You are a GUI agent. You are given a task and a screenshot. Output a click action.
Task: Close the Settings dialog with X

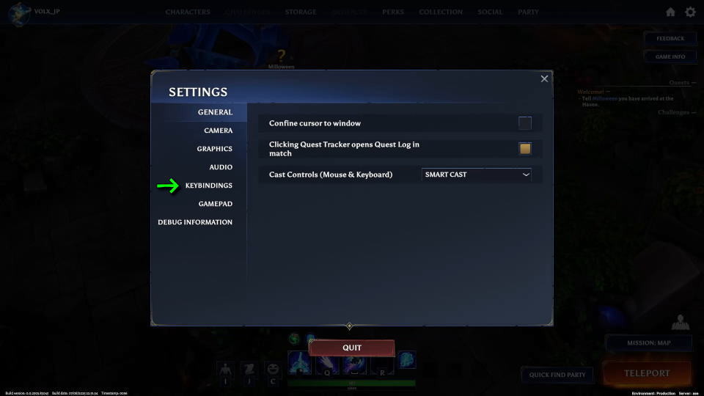(544, 79)
